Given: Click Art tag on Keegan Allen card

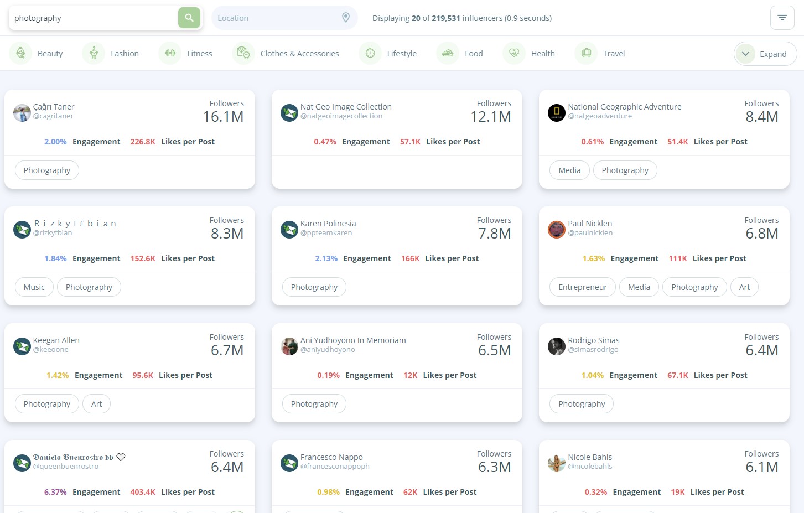Looking at the screenshot, I should pos(96,404).
